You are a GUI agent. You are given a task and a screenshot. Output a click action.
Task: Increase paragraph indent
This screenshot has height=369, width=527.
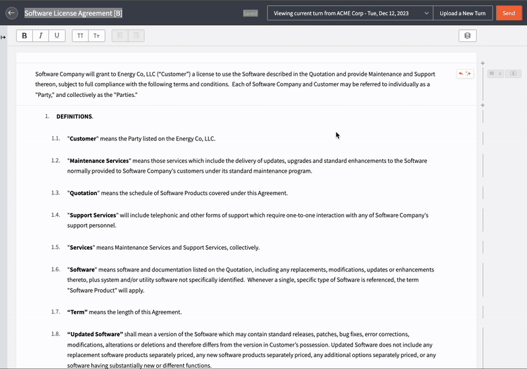pos(136,36)
